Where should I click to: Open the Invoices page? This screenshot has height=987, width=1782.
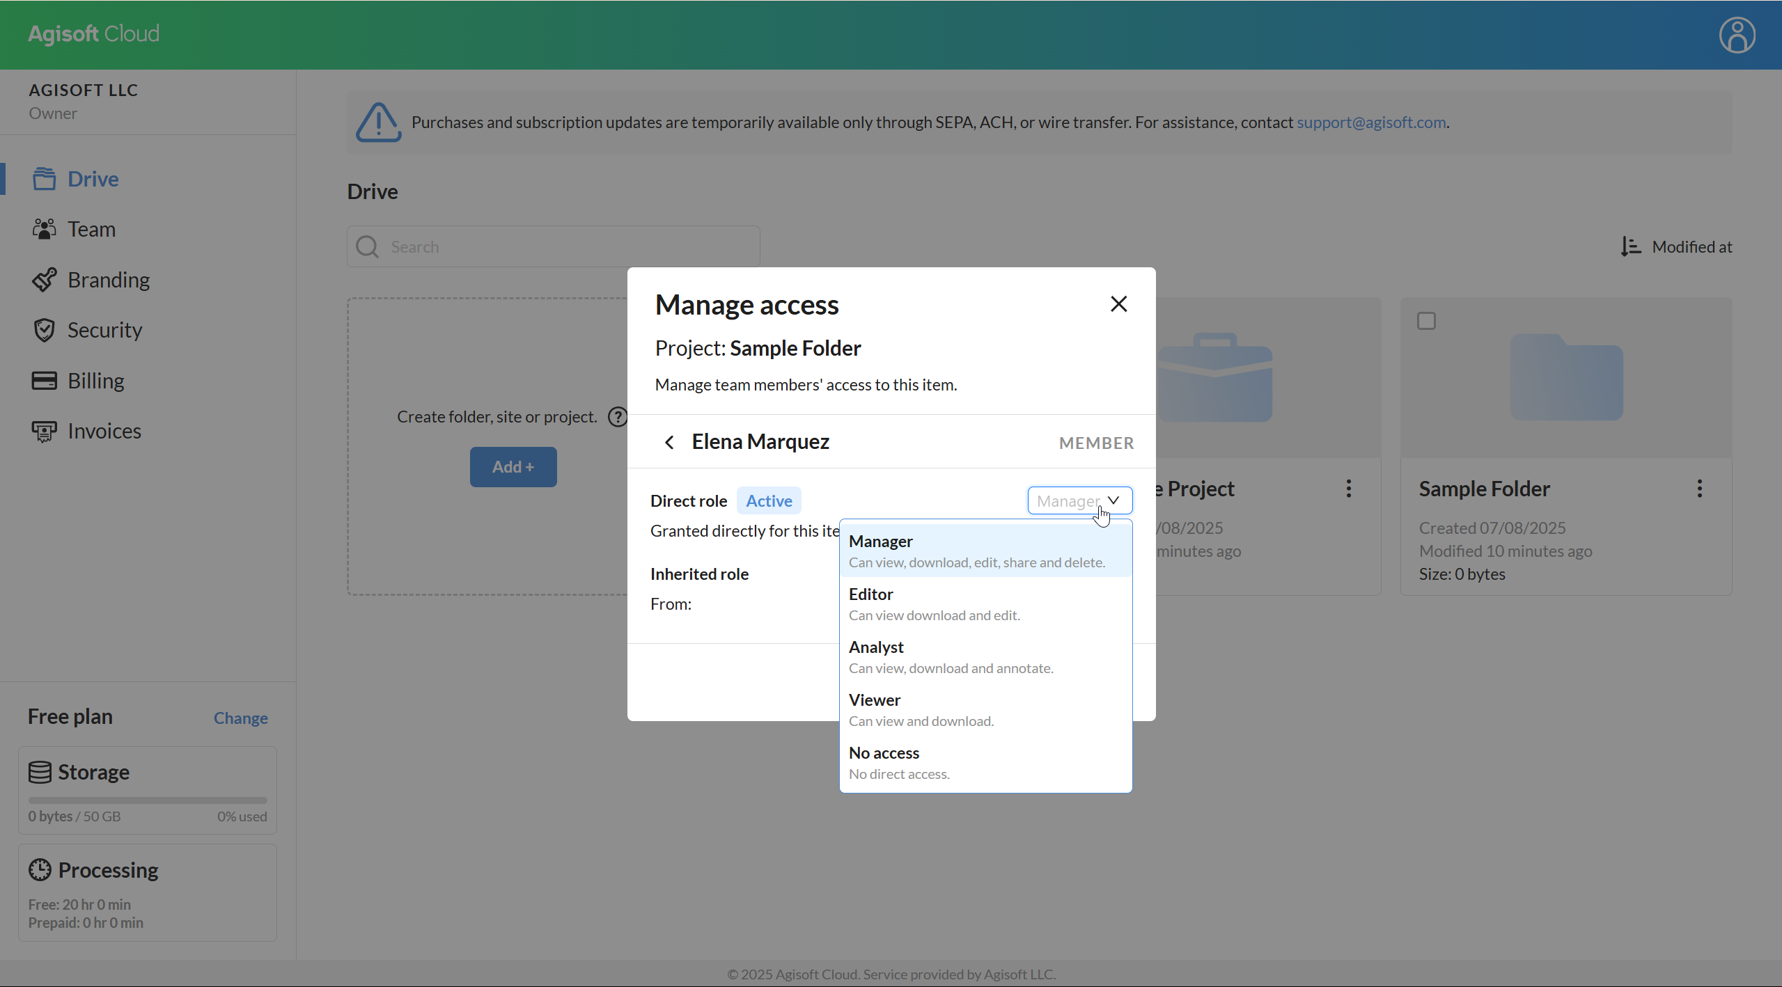click(104, 431)
